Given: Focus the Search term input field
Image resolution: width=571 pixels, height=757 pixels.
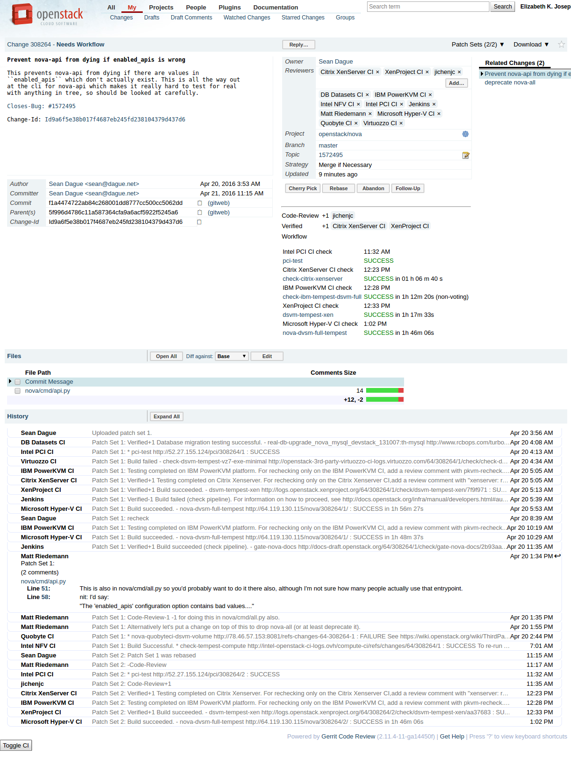Looking at the screenshot, I should (x=428, y=7).
